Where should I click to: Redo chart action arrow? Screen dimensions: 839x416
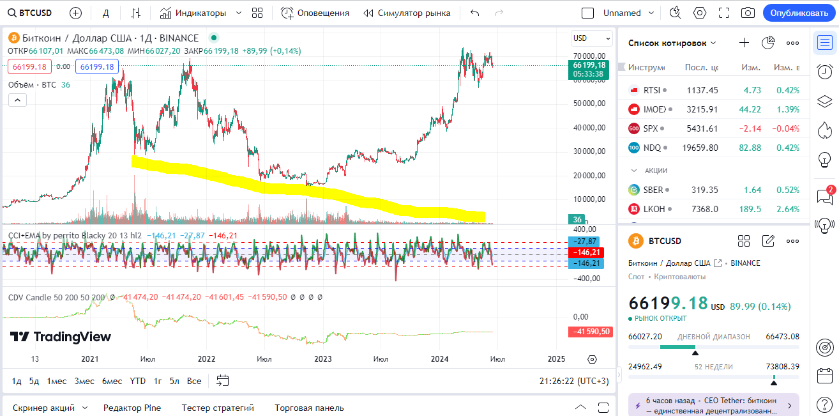[499, 13]
